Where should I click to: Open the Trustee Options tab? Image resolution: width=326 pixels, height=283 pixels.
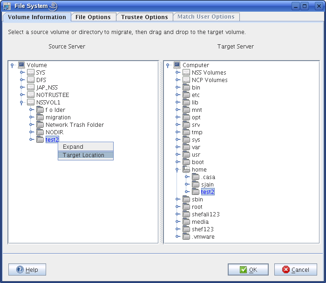point(144,17)
